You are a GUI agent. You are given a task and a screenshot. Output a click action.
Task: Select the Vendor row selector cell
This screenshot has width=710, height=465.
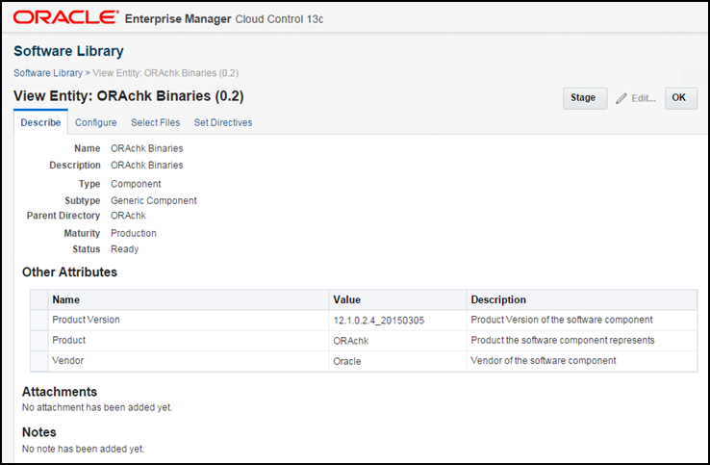click(39, 361)
